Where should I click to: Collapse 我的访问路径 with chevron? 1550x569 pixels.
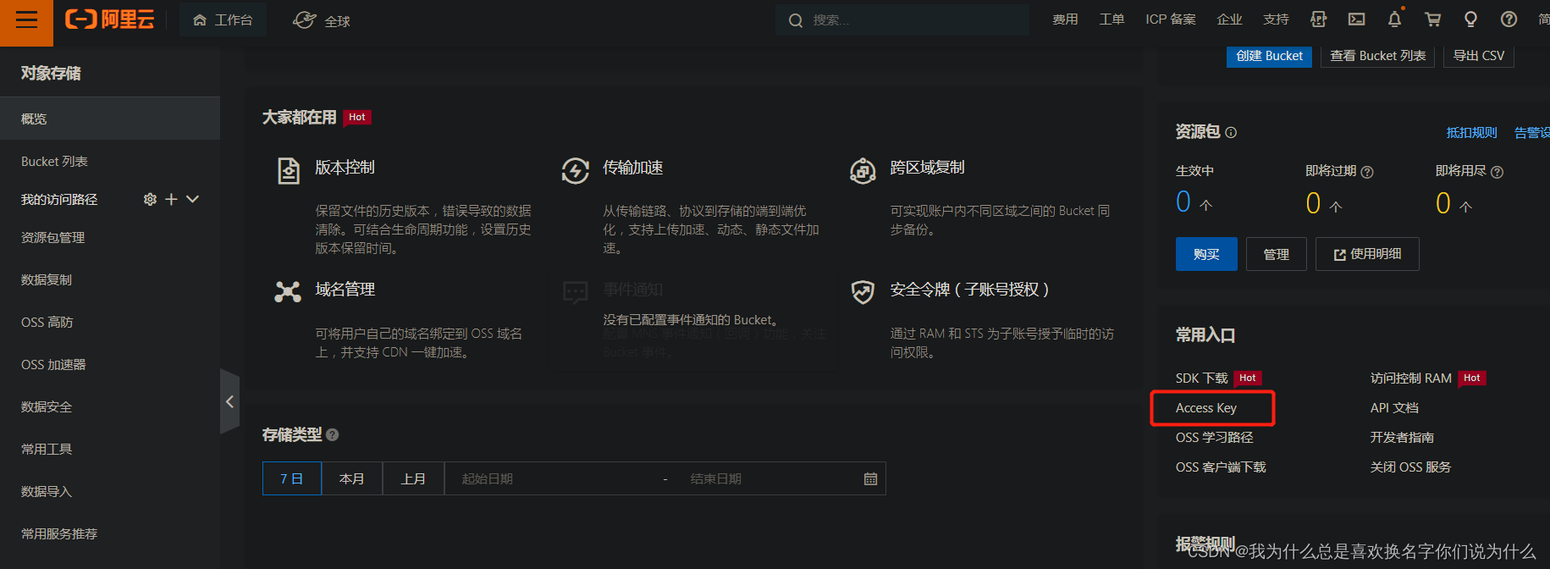click(193, 199)
